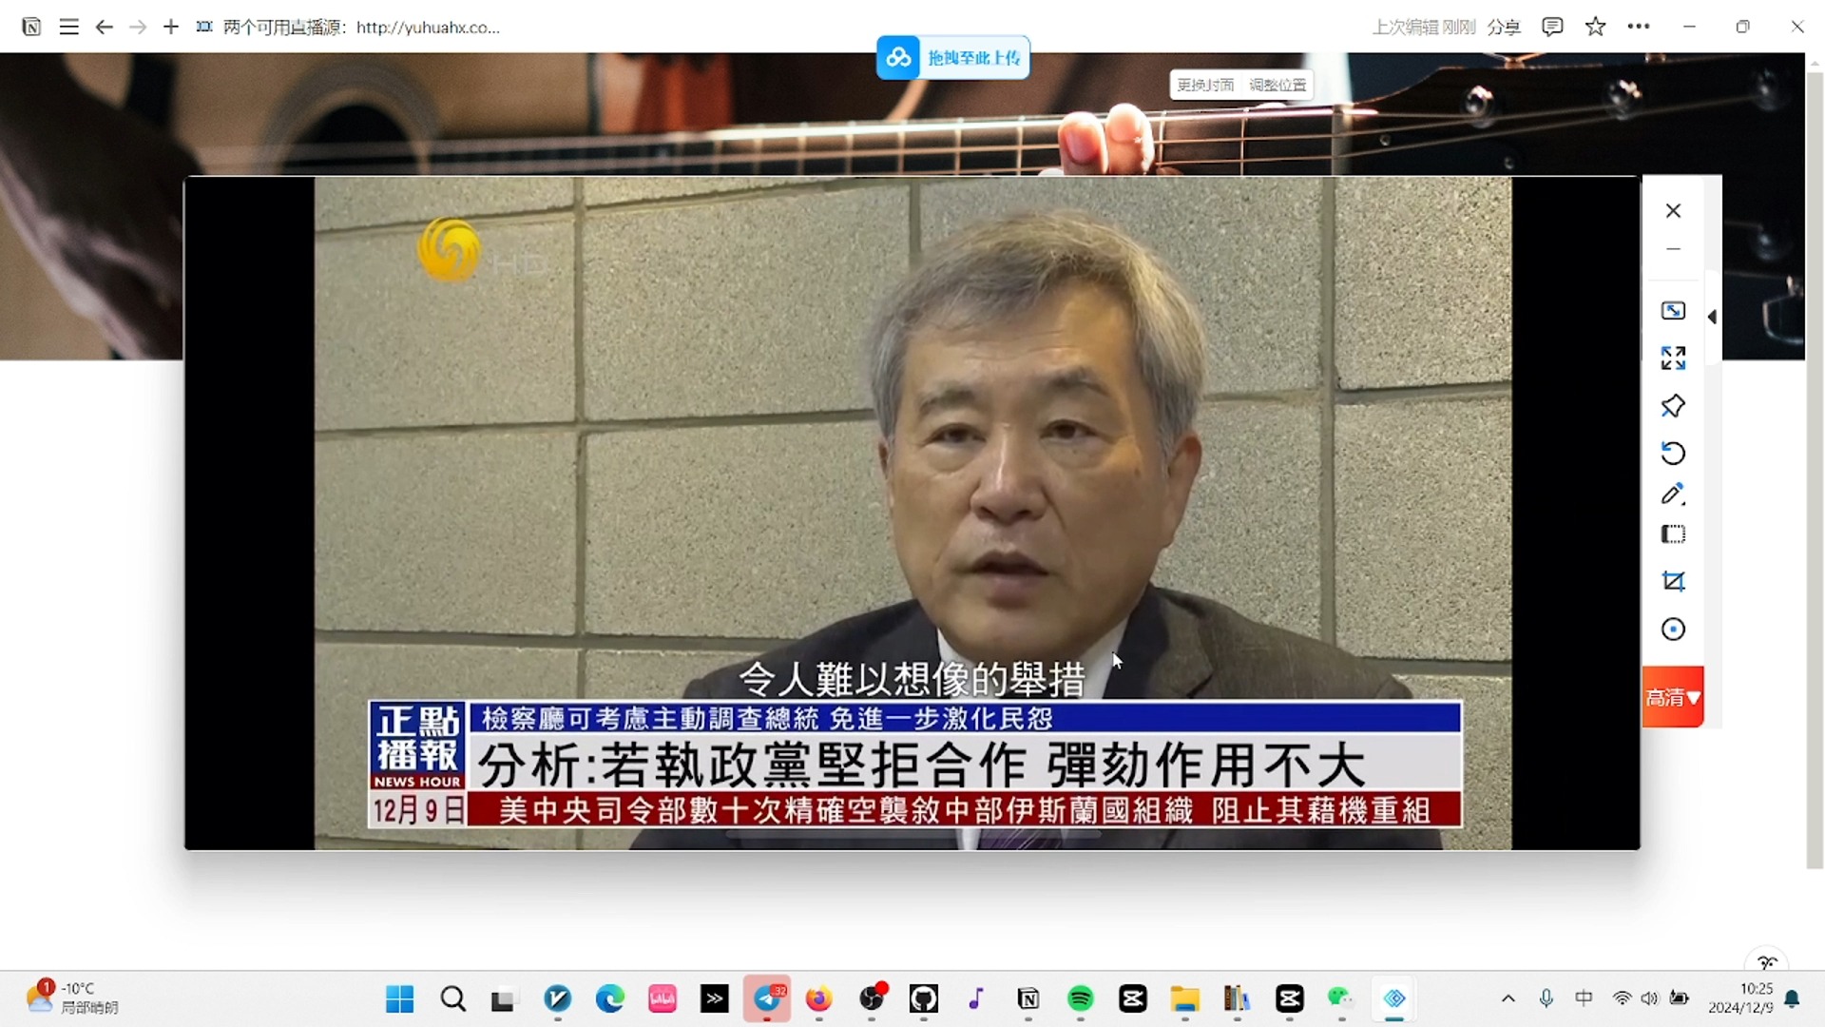Go forward with the right arrow in Notion

pyautogui.click(x=138, y=27)
